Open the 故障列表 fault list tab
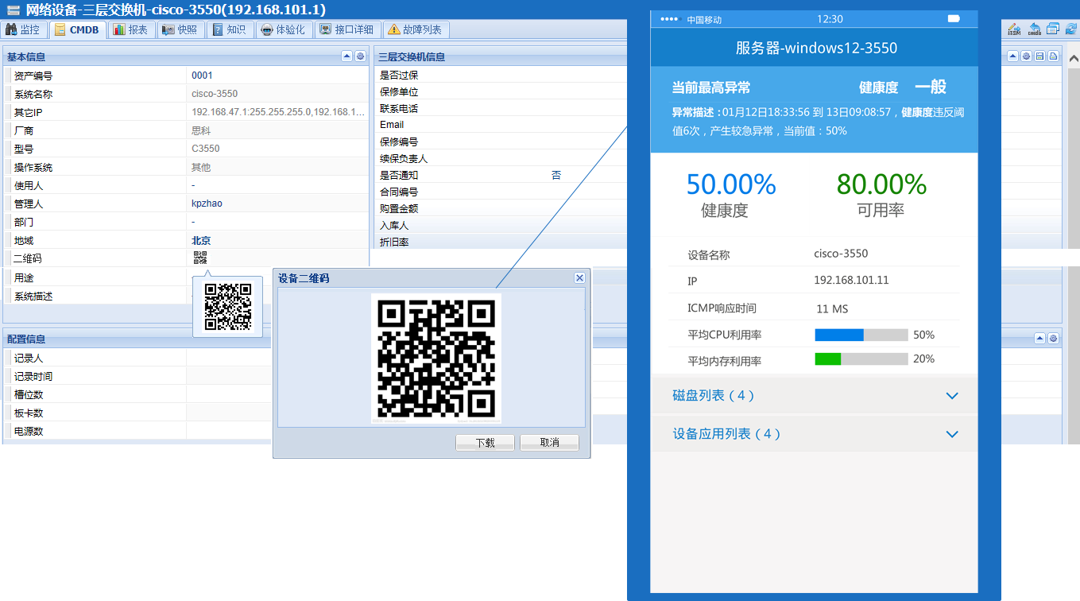The width and height of the screenshot is (1080, 601). click(x=417, y=29)
